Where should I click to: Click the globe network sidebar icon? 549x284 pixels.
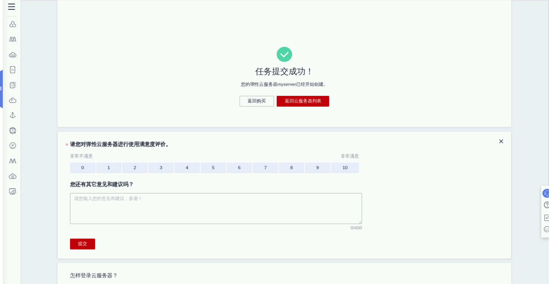pos(12,131)
